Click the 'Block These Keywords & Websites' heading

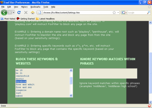[37, 61]
